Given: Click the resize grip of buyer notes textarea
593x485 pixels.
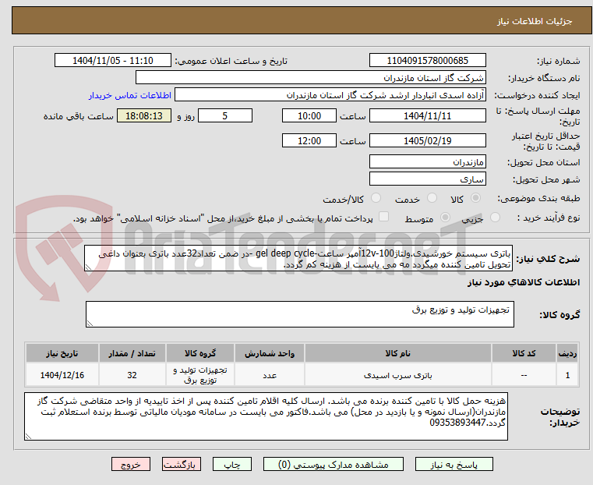Looking at the screenshot, I should 28,437.
